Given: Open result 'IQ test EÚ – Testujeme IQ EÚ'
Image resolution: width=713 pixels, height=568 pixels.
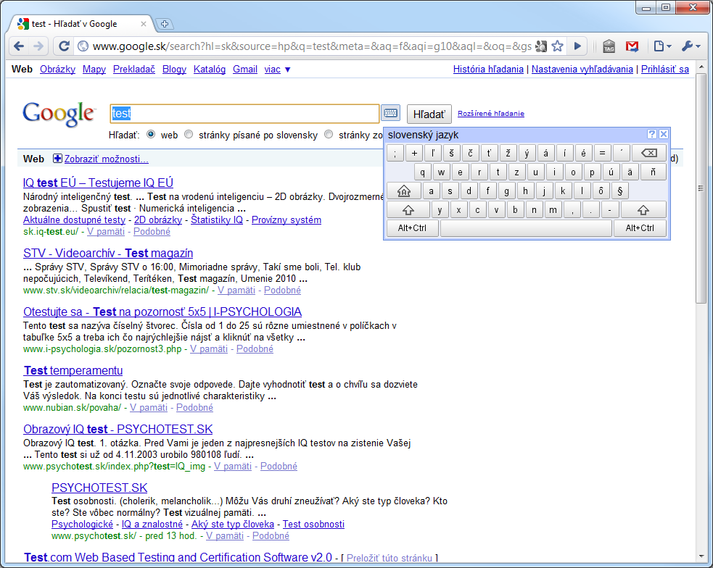Looking at the screenshot, I should tap(98, 183).
